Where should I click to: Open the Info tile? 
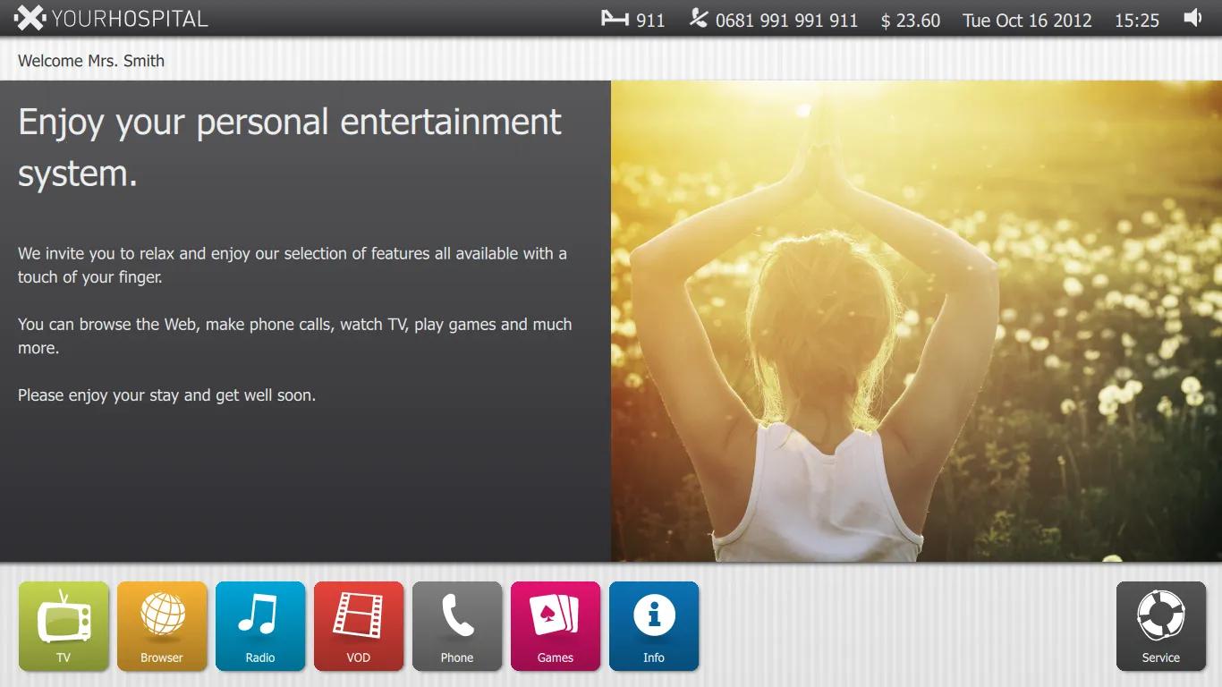tap(654, 626)
